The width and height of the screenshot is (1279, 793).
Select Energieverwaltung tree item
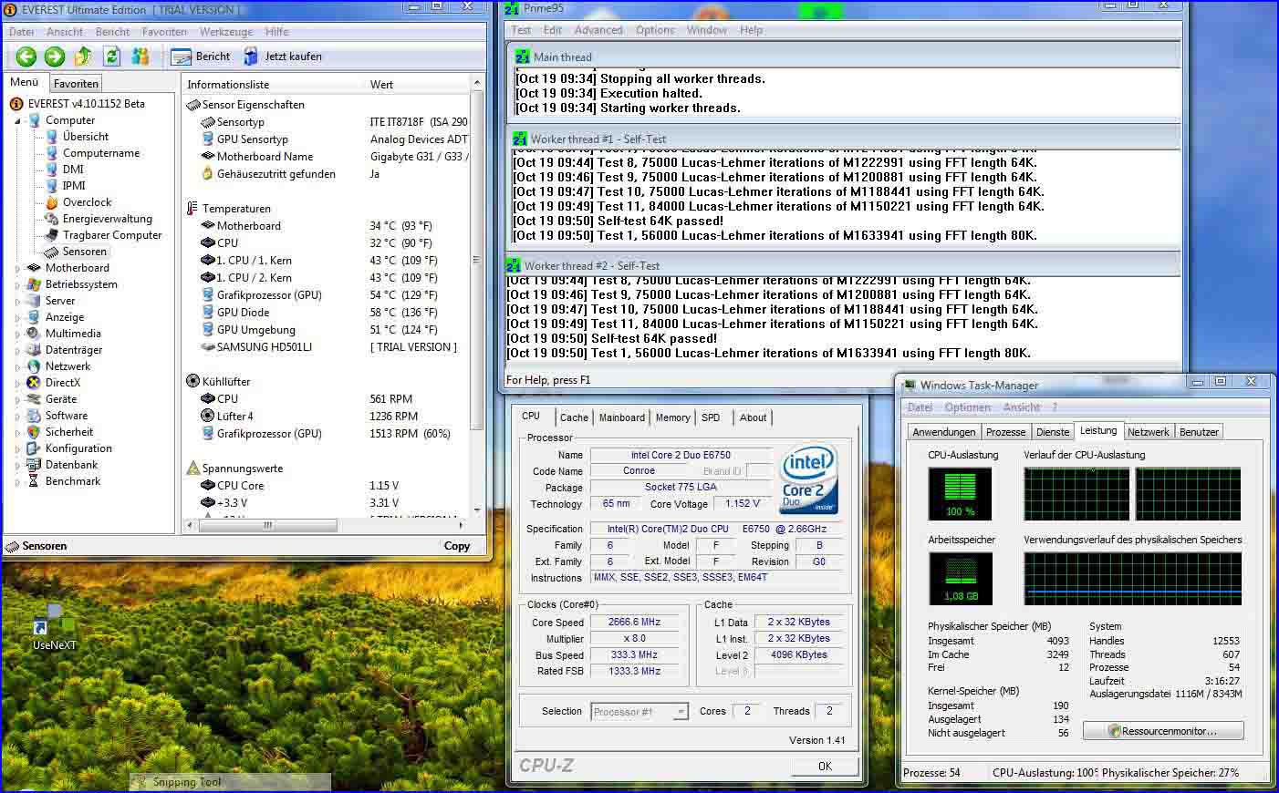[x=107, y=219]
